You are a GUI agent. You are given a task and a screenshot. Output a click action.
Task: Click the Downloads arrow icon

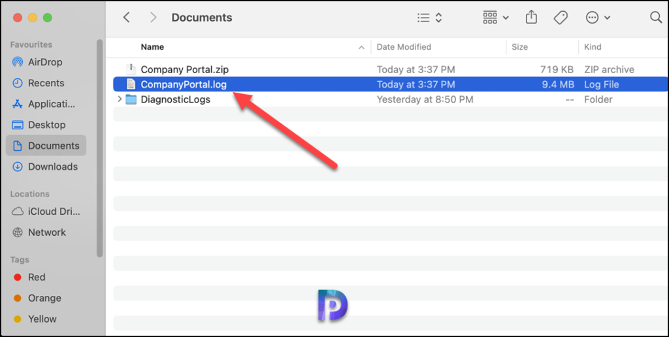(x=18, y=167)
